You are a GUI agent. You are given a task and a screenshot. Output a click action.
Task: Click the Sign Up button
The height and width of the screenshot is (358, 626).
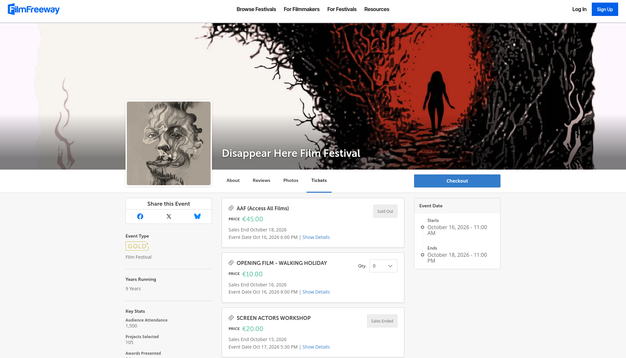605,9
